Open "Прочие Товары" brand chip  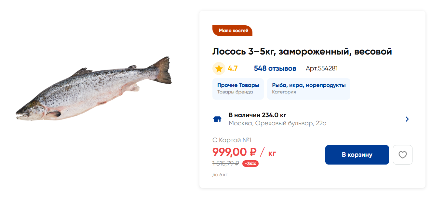click(238, 89)
